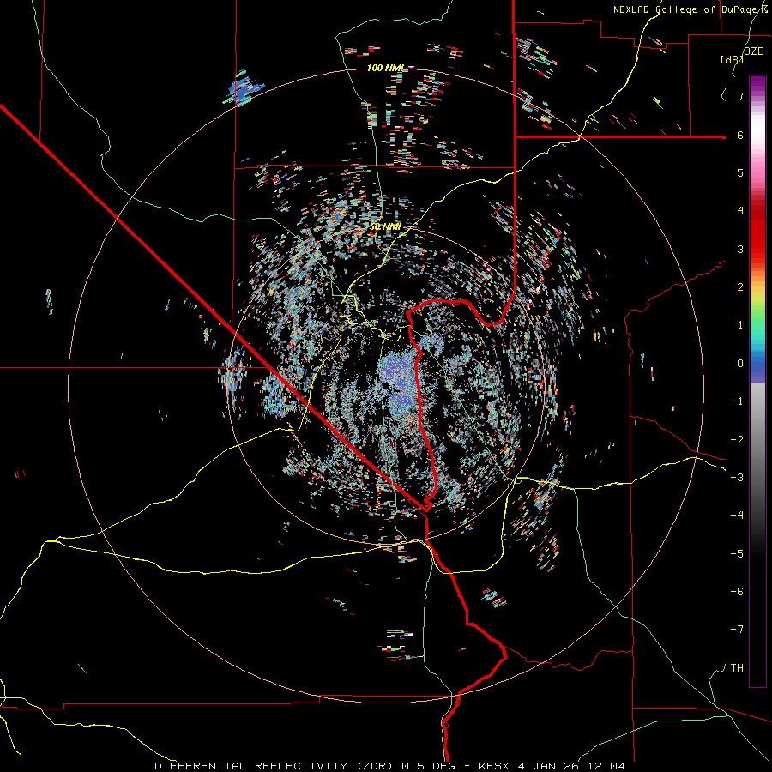The image size is (772, 772).
Task: Click the [dB] units label
Action: click(732, 59)
